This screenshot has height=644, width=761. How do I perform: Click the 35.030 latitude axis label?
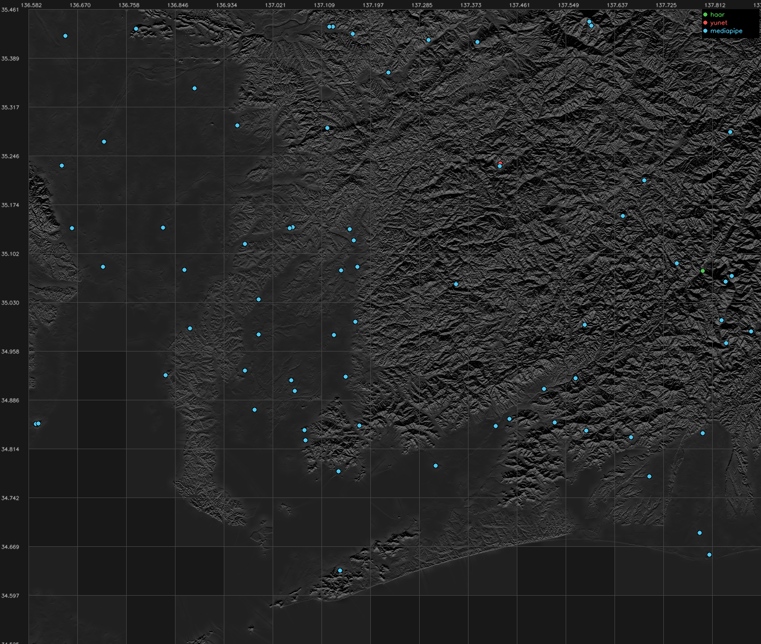[x=10, y=303]
